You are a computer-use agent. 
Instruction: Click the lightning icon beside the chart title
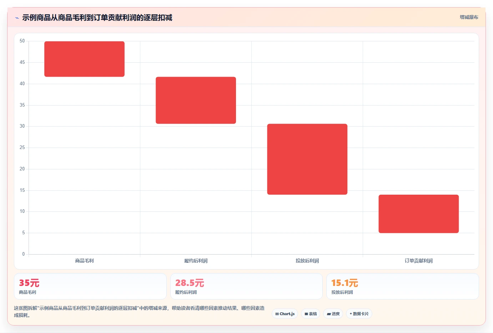(17, 18)
